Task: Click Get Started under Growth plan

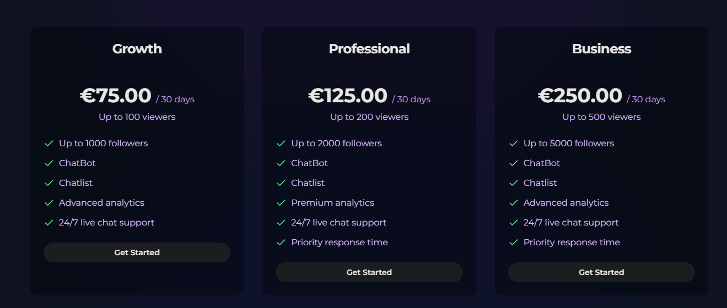Action: click(x=137, y=252)
